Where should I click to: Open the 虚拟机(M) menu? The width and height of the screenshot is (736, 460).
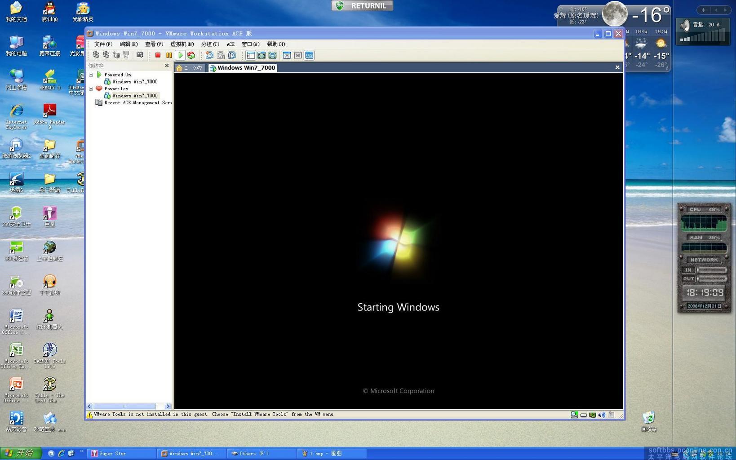182,44
